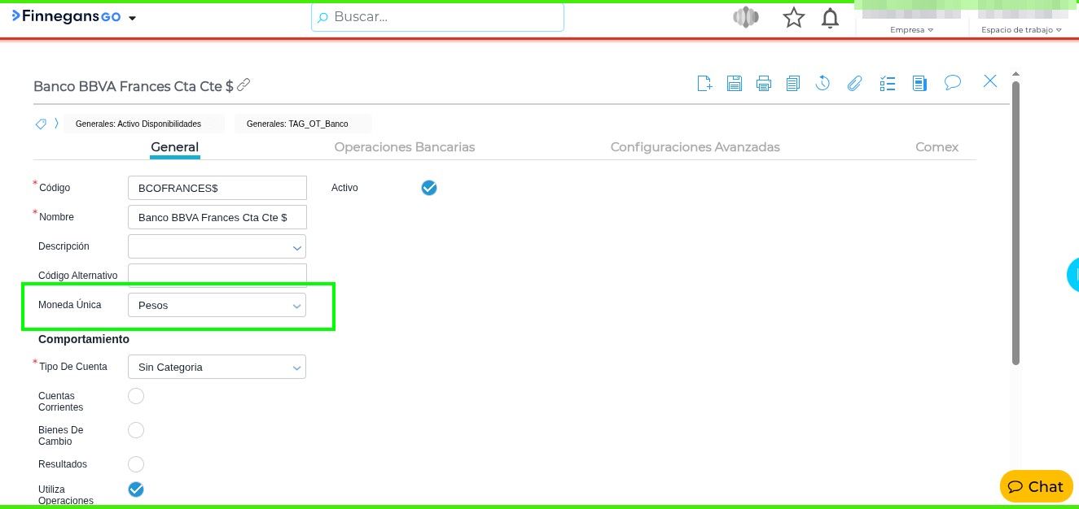
Task: Open the Descripción dropdown
Action: click(x=217, y=246)
